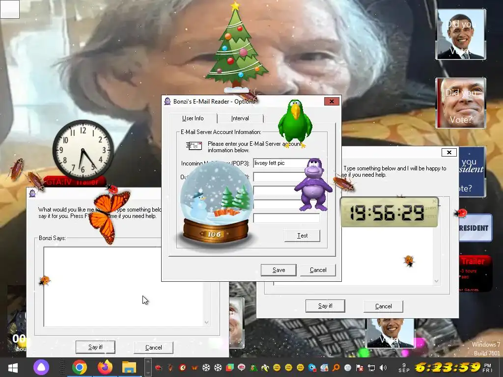Viewport: 503px width, 377px height.
Task: Click the smiley face tray icon
Action: point(348,367)
